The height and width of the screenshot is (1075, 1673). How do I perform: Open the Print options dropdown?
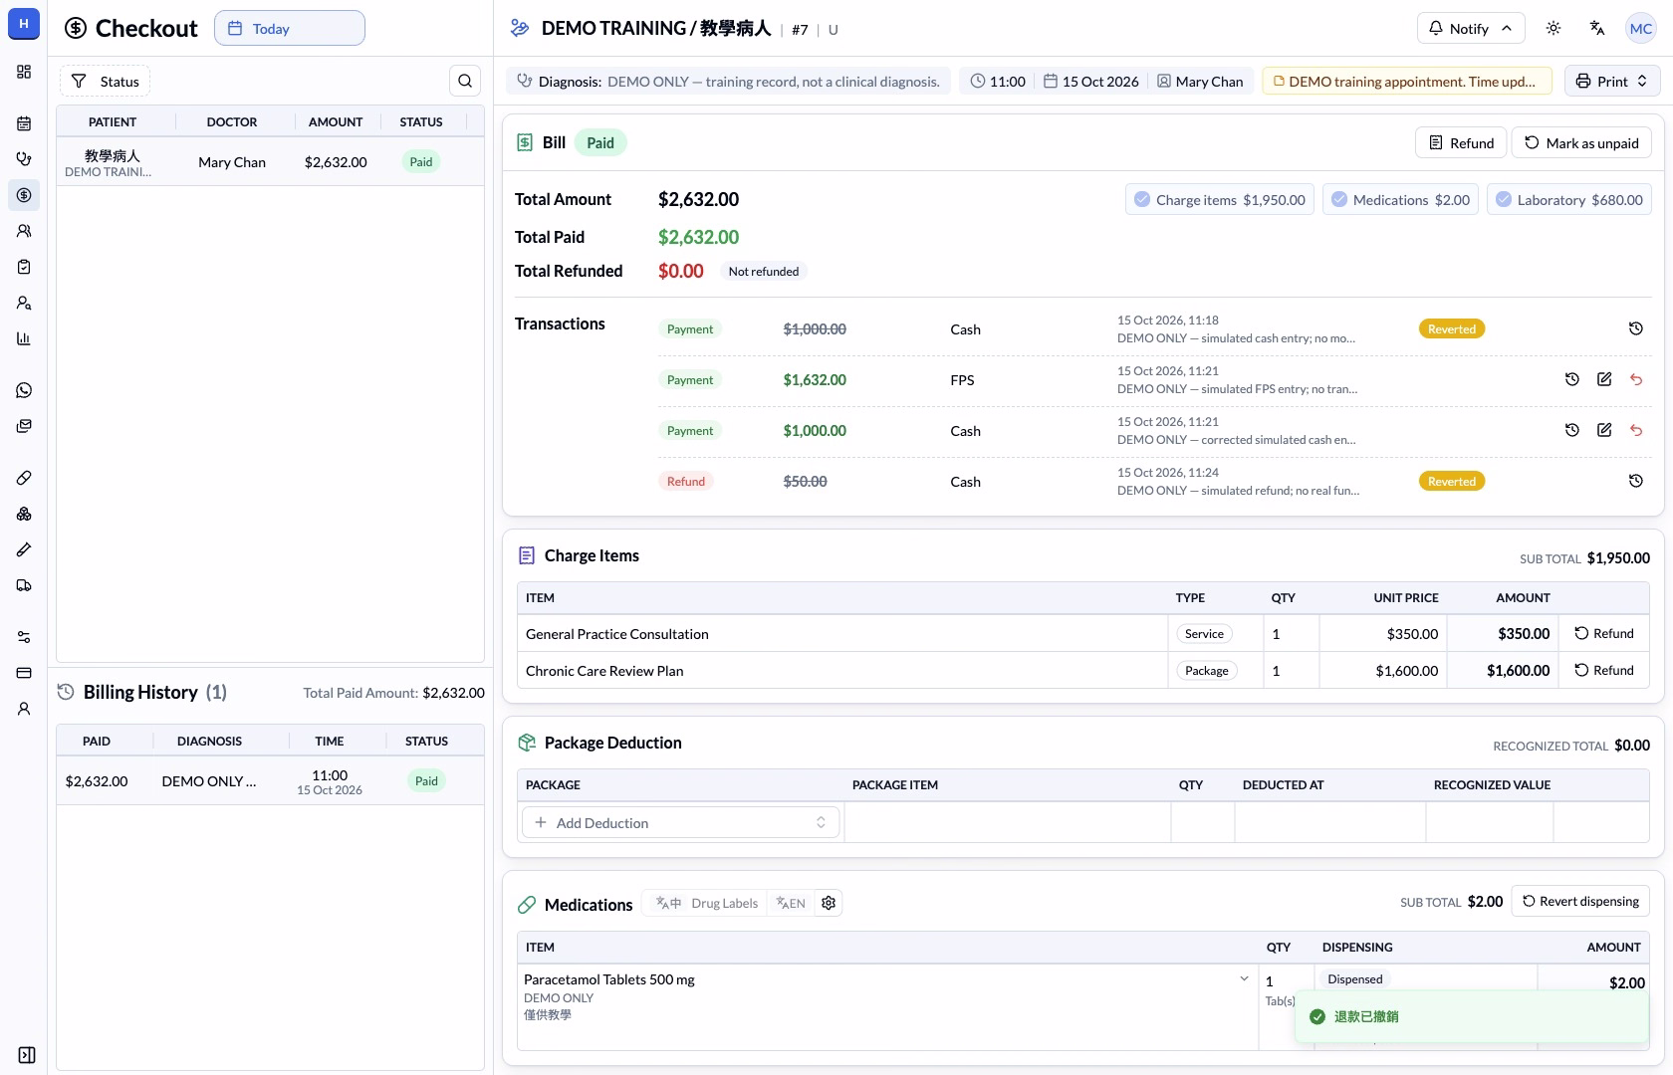point(1612,81)
